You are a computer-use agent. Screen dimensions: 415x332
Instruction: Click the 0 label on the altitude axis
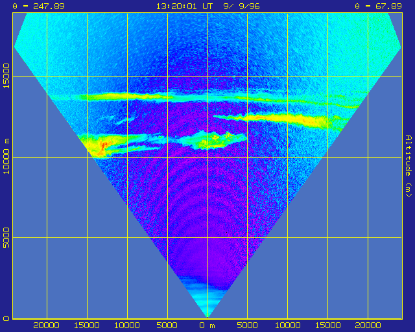[x=6, y=318]
